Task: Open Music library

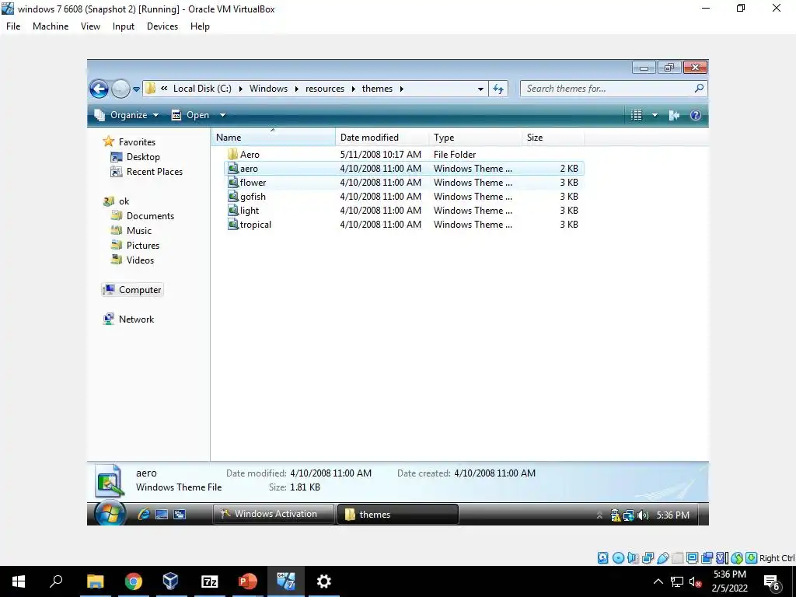Action: tap(131, 230)
